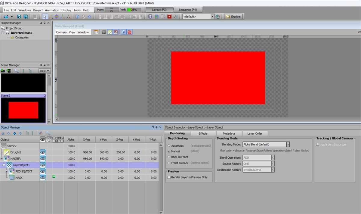
Task: Open the View dropdown in Scene Manager
Action: point(45,71)
